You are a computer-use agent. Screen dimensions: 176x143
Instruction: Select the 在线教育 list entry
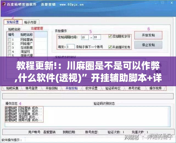click(x=26, y=48)
